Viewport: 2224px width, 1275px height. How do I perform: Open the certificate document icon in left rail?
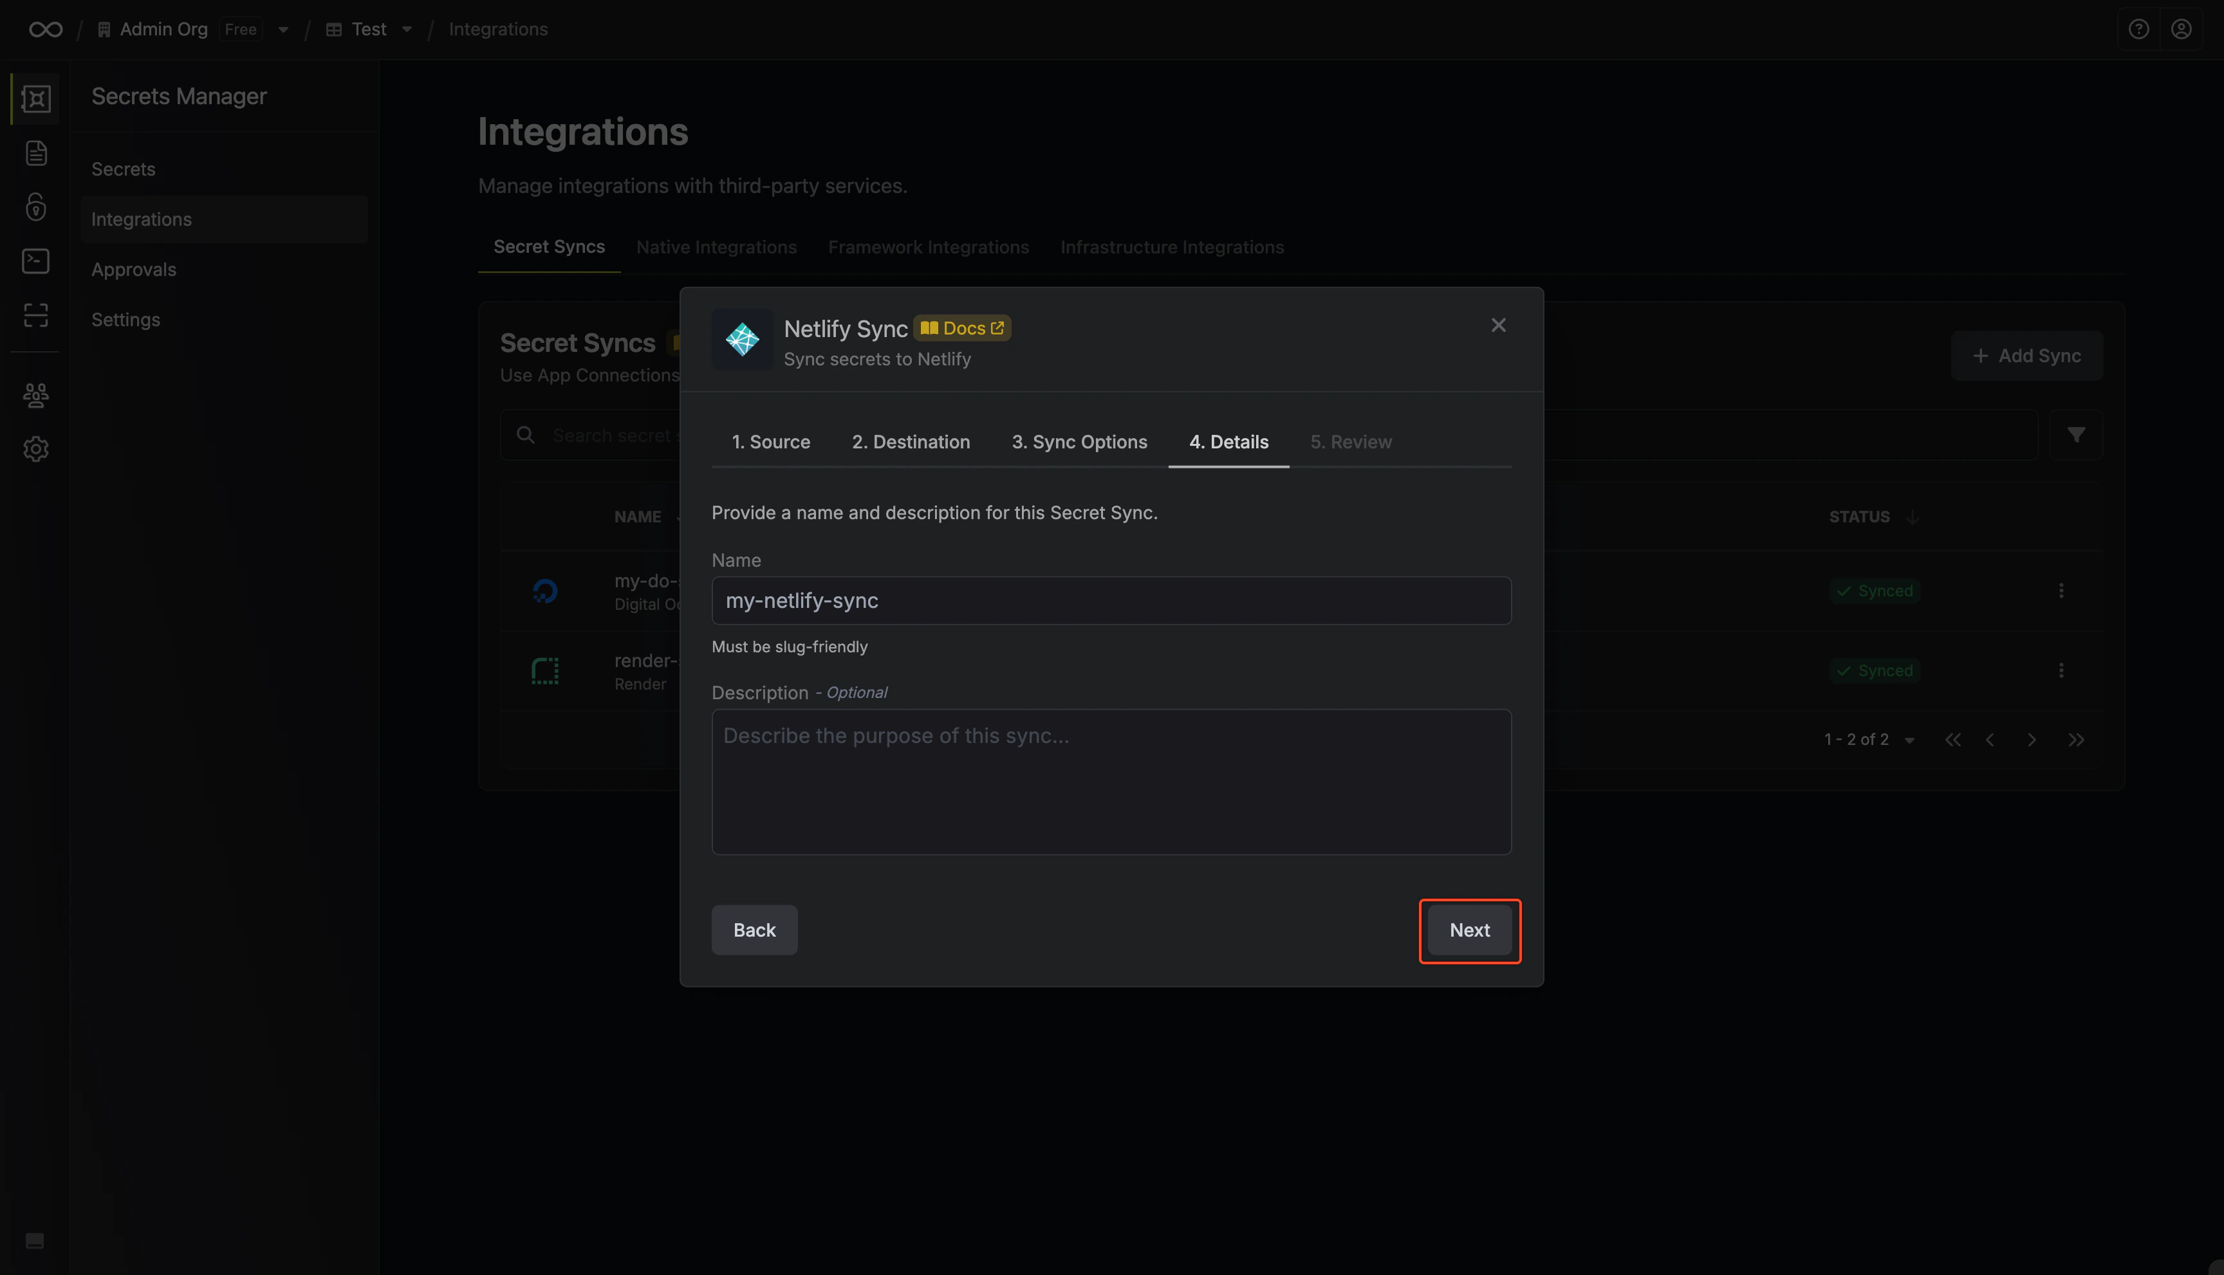tap(36, 153)
